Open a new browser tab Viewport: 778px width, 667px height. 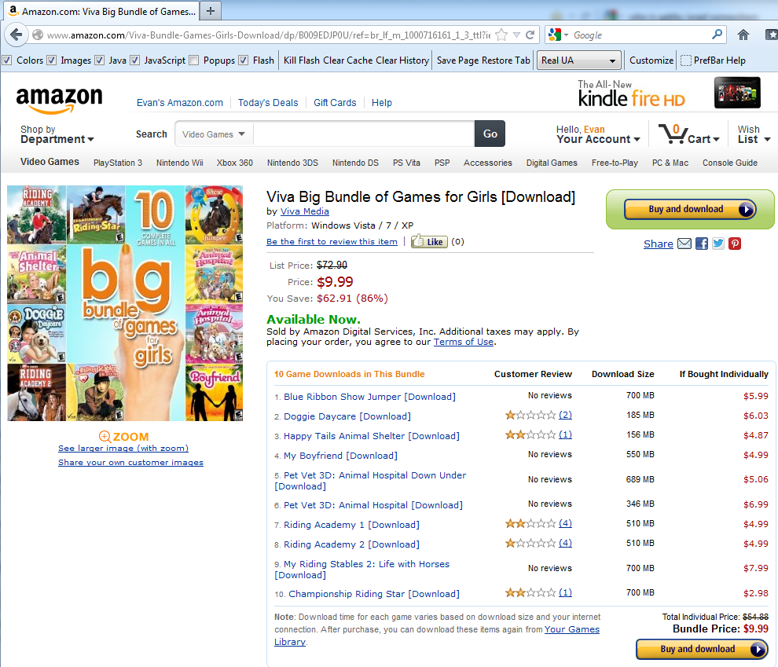tap(211, 11)
